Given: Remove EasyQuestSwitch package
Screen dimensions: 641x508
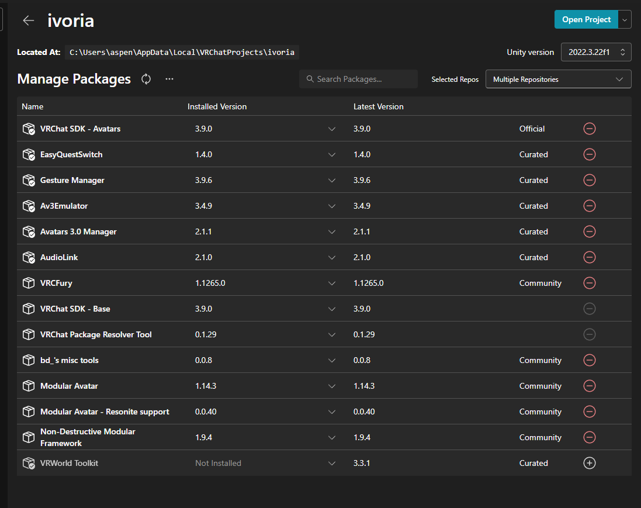Looking at the screenshot, I should 589,154.
